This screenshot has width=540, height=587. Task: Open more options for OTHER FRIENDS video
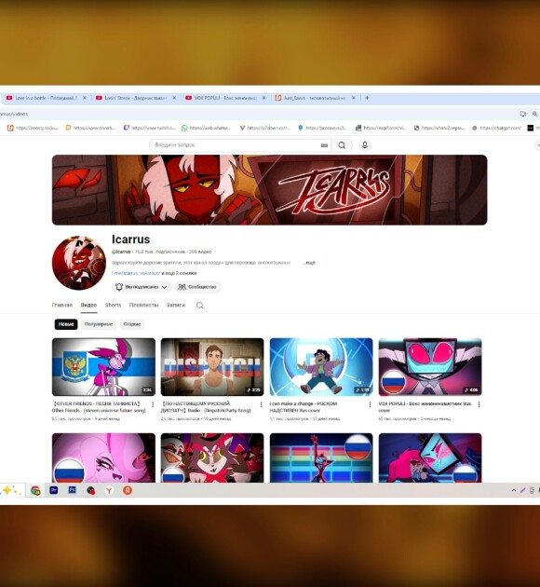pyautogui.click(x=152, y=404)
